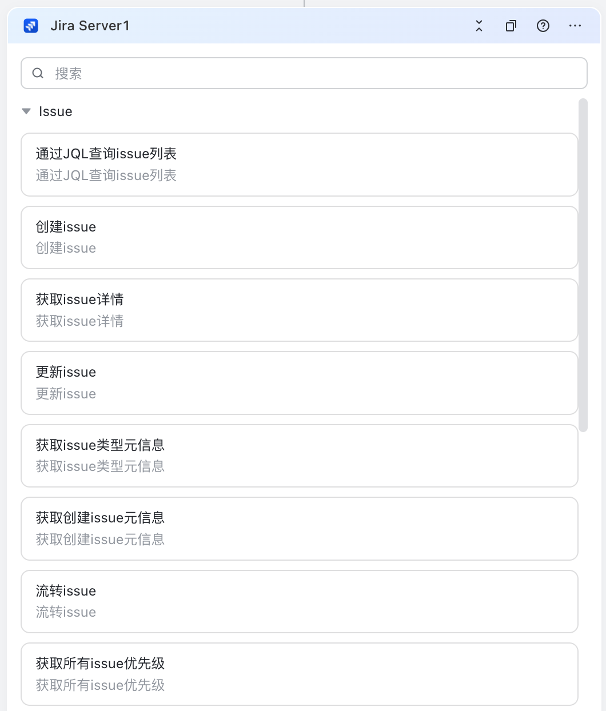Select the 创建issue action card
The width and height of the screenshot is (606, 711).
pos(300,237)
